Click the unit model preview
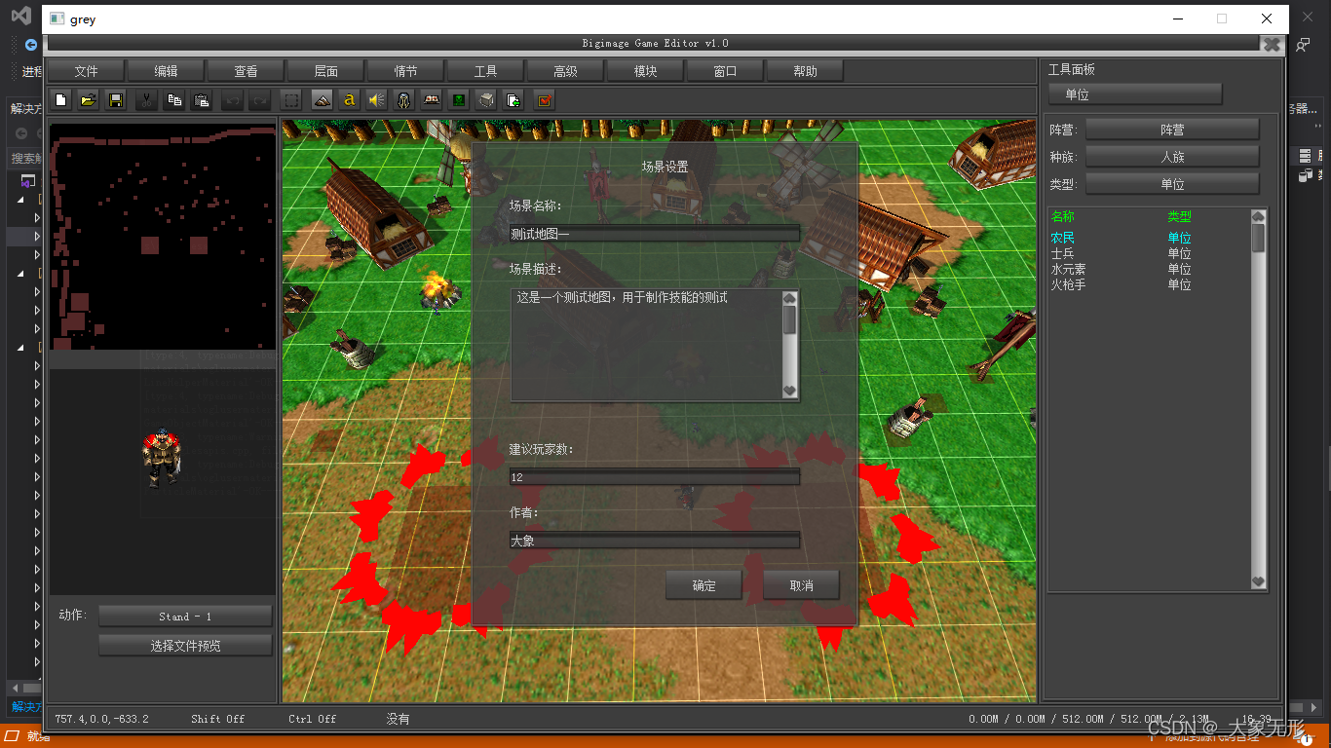 162,458
